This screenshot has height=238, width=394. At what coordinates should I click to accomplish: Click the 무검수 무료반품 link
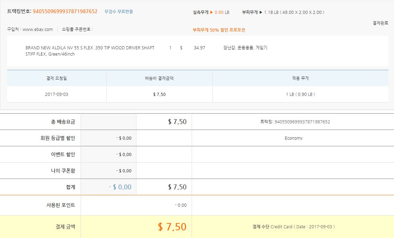coord(119,11)
